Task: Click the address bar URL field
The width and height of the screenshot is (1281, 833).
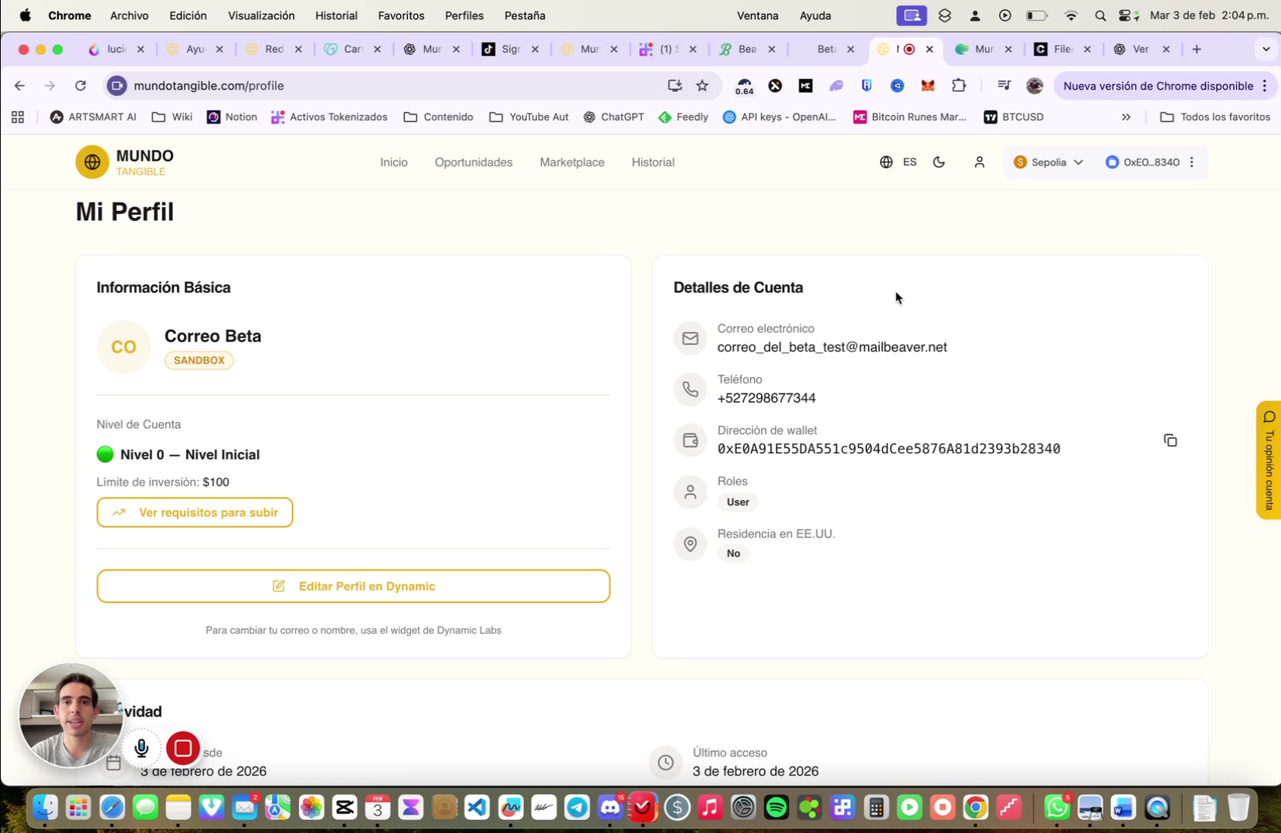Action: (386, 86)
